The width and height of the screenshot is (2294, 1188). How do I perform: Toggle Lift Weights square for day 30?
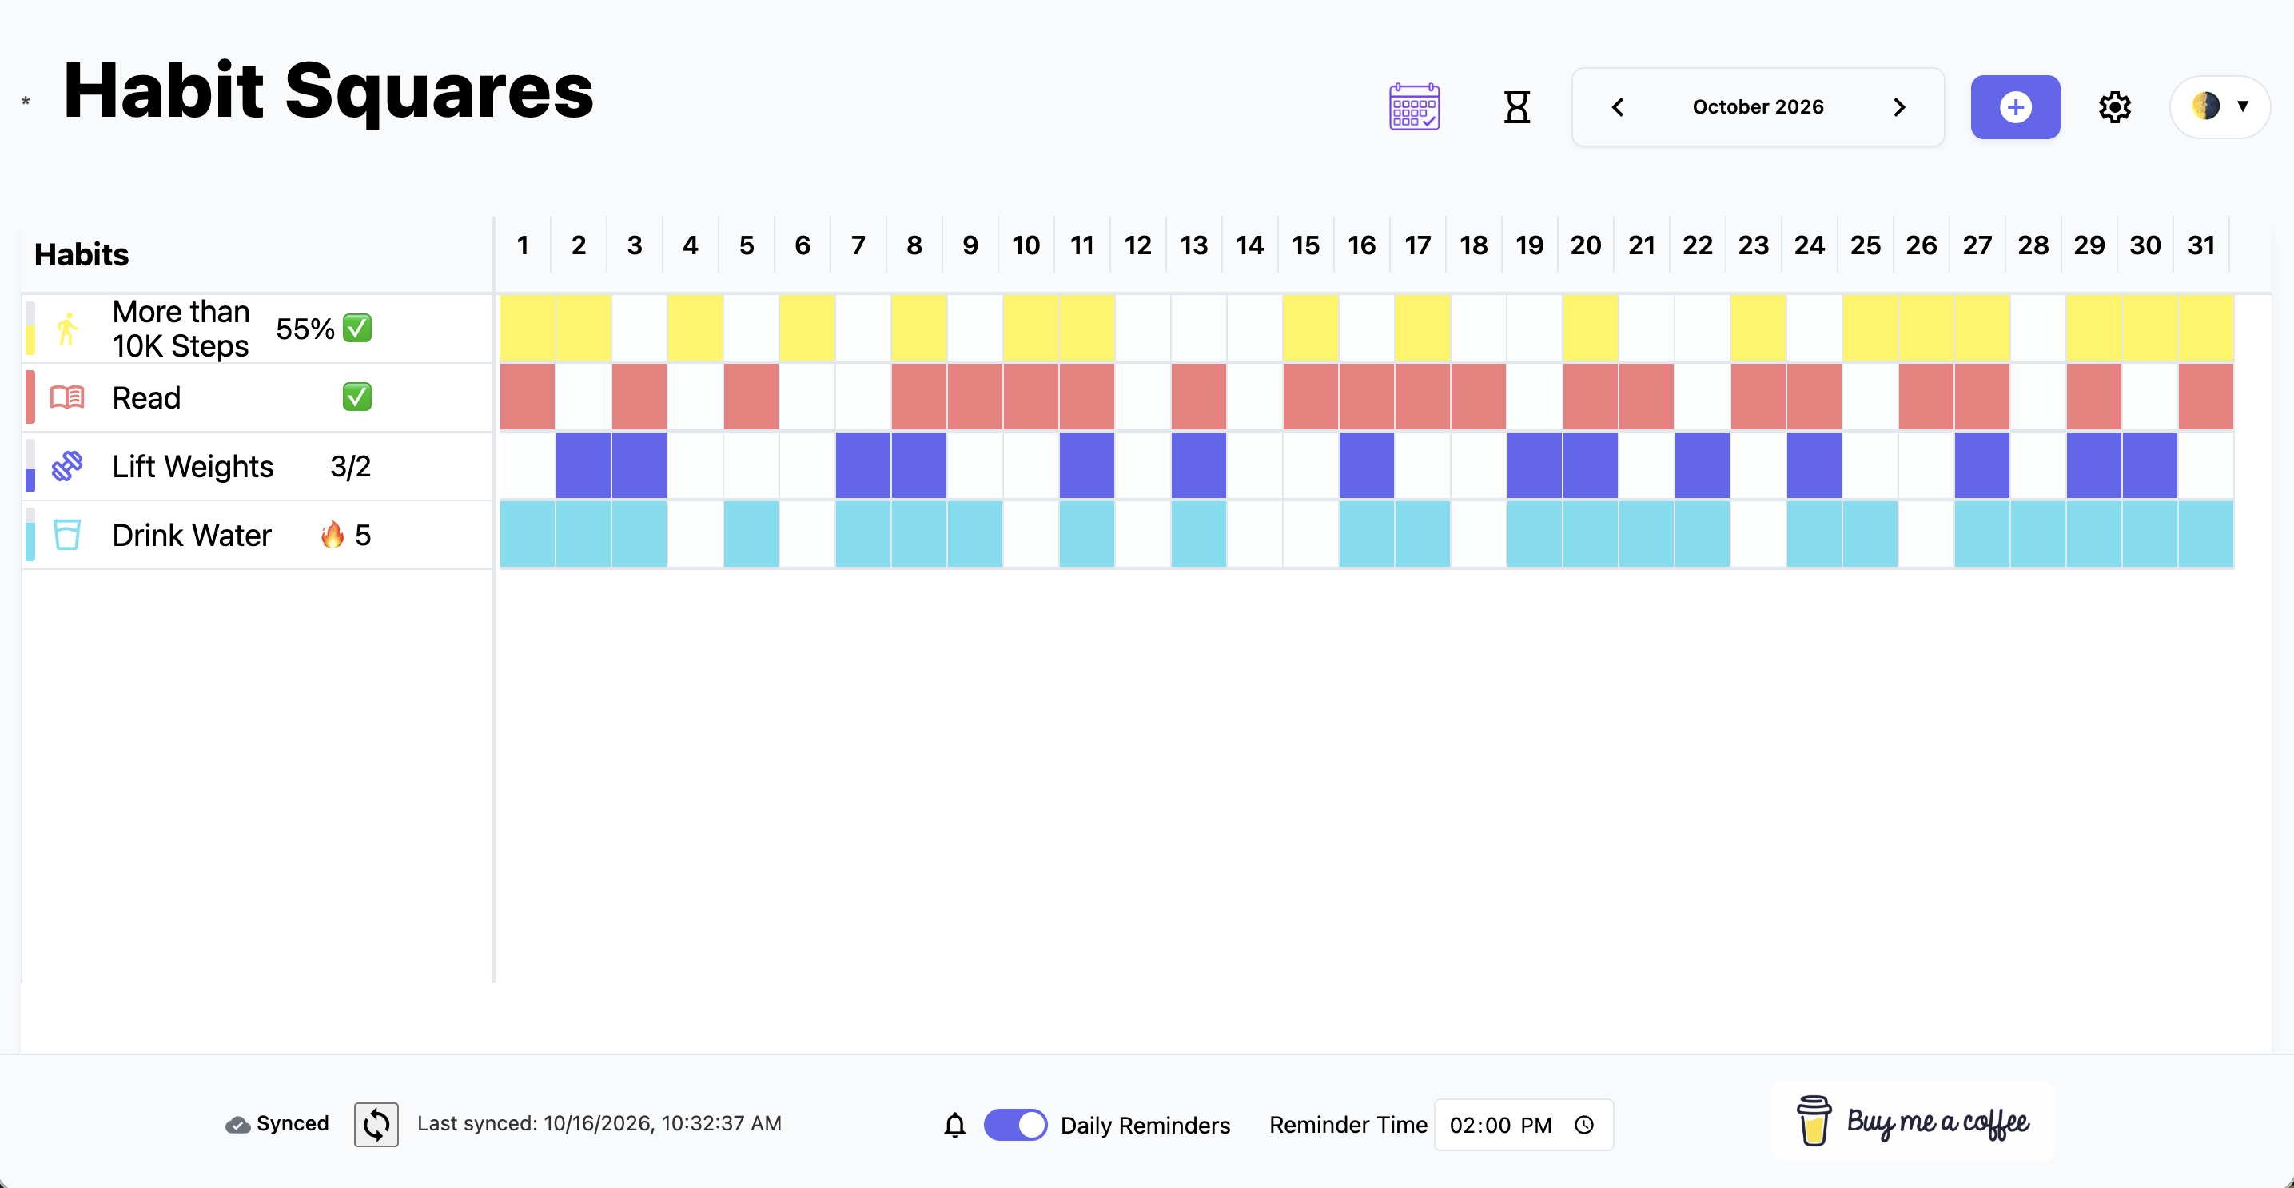point(2150,464)
